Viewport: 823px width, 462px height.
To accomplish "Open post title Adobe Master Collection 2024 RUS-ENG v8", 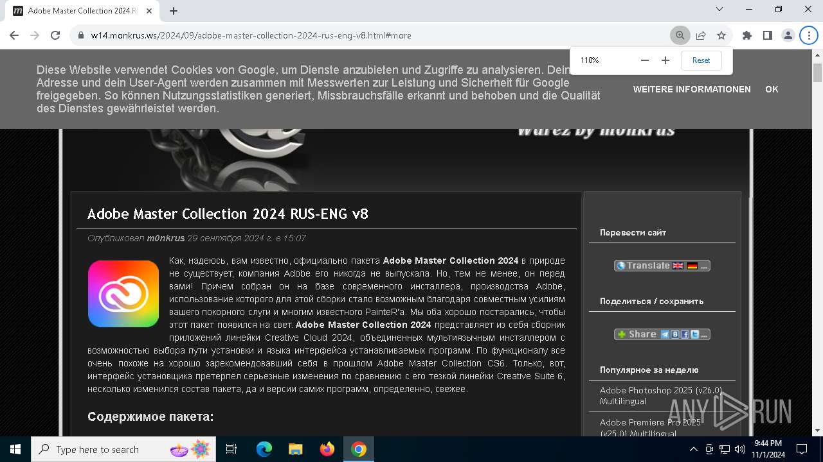I will (x=228, y=214).
